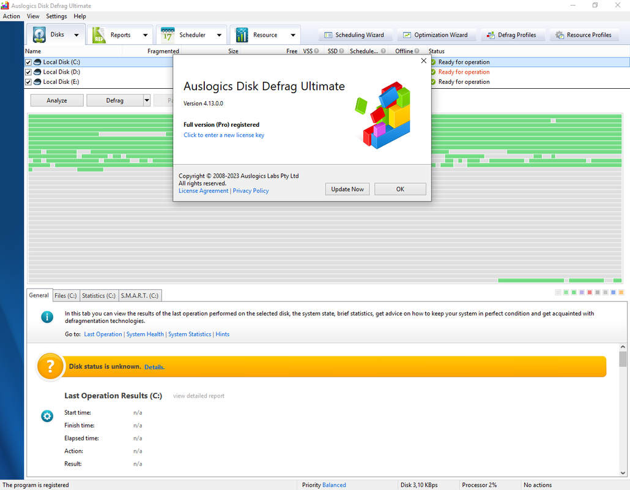The width and height of the screenshot is (630, 490).
Task: Click the Resource Profiles gear icon
Action: click(x=560, y=35)
